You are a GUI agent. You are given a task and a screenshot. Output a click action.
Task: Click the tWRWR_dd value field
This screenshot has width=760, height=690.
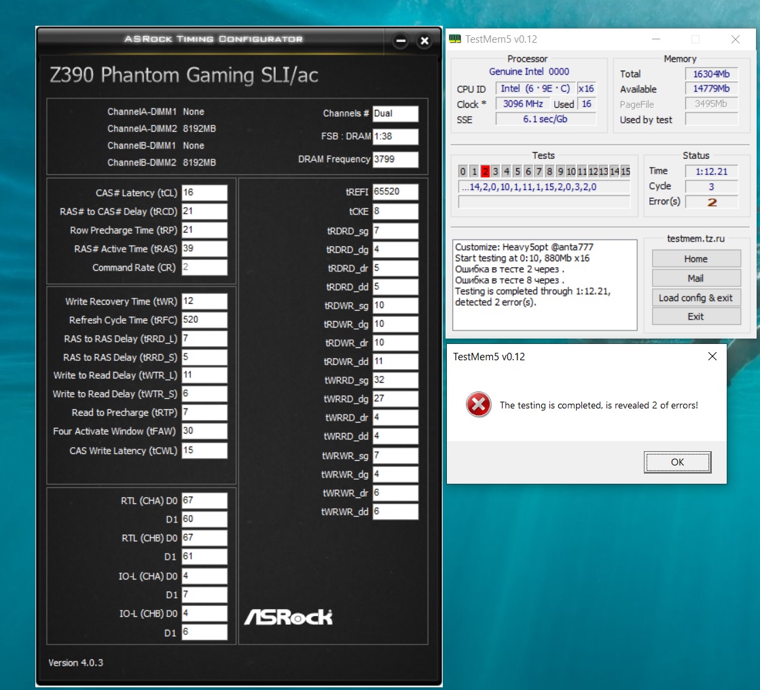point(395,512)
